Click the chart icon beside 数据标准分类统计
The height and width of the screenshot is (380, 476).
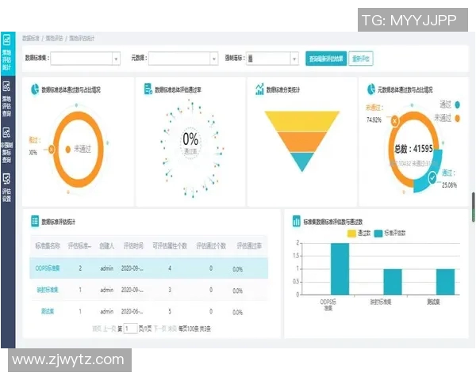tap(259, 90)
